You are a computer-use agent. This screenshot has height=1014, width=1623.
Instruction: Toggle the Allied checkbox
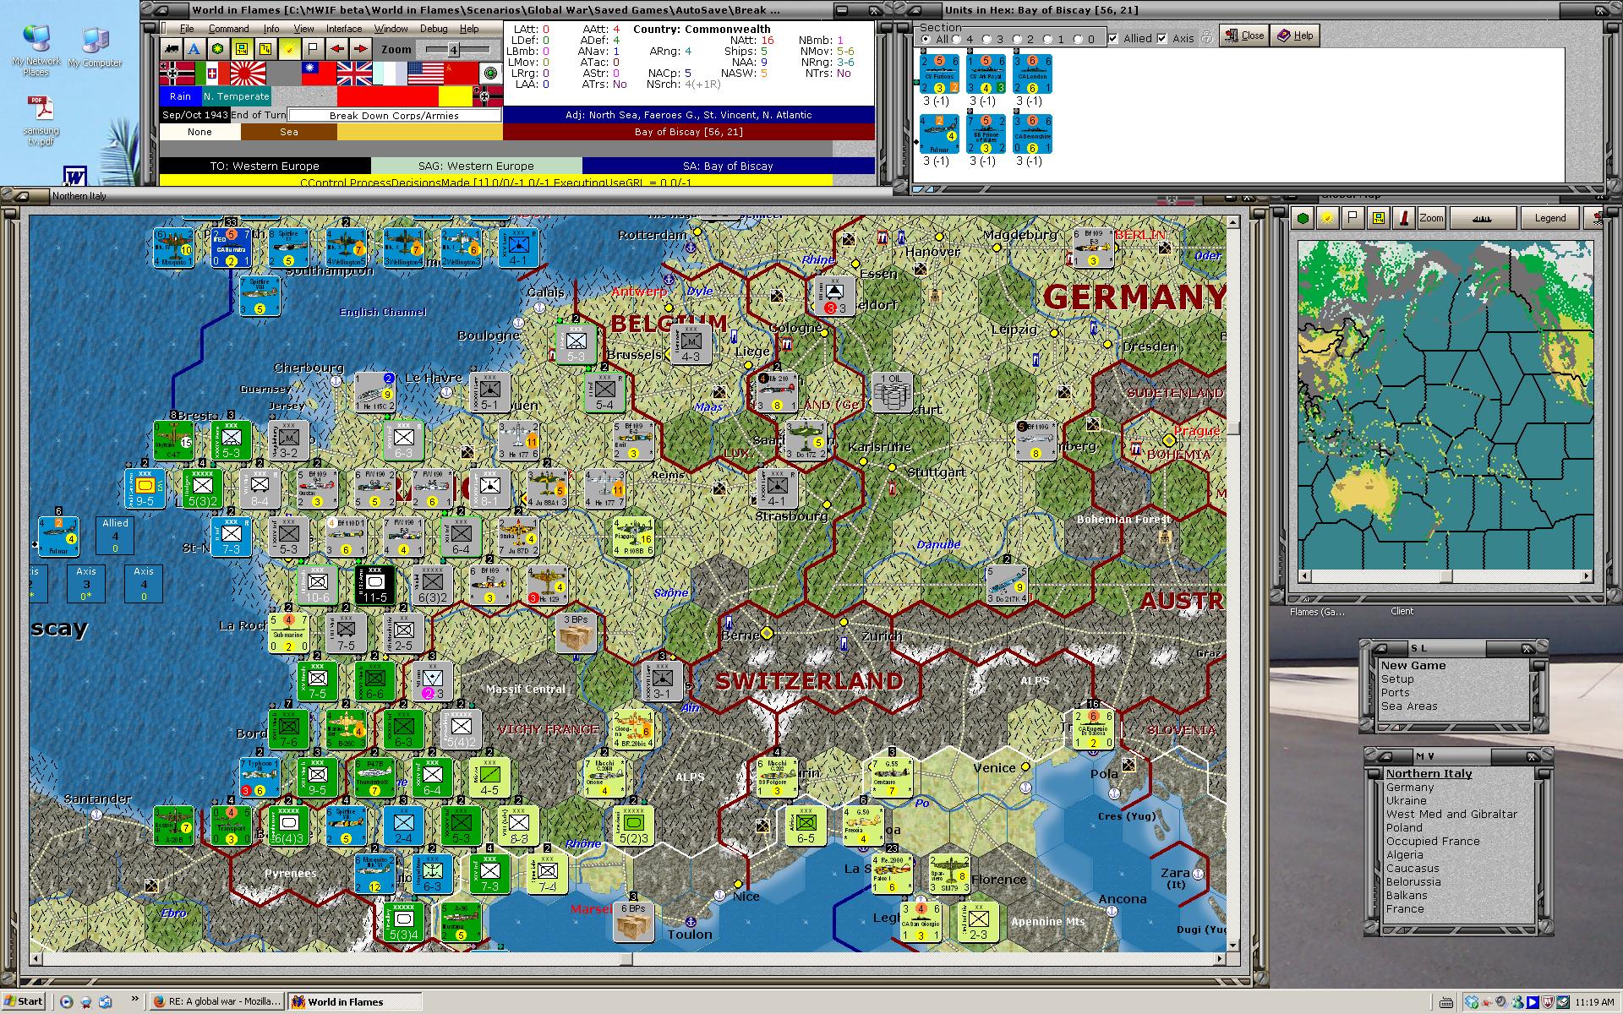(1113, 38)
